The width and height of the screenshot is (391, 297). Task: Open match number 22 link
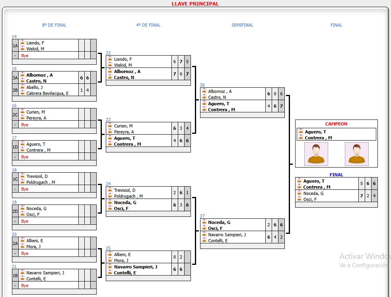108,53
